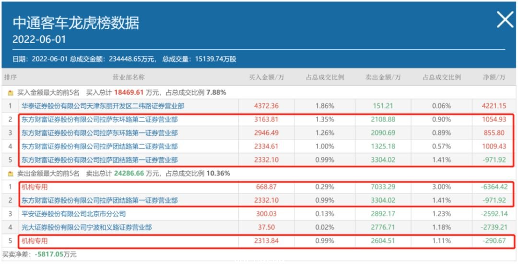Select net amount 1054.93 cell

494,120
